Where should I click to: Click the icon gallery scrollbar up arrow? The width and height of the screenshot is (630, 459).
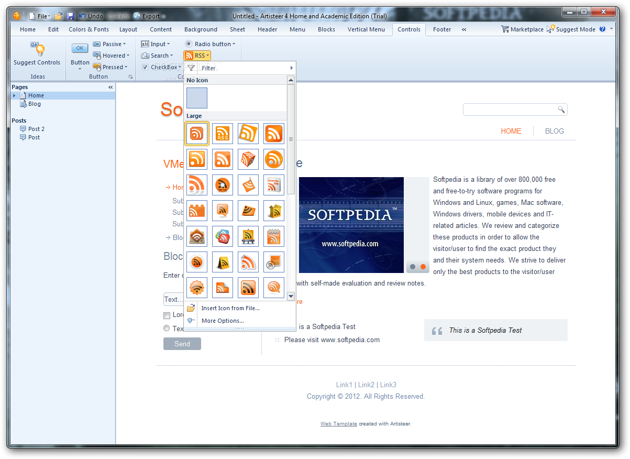pos(291,80)
